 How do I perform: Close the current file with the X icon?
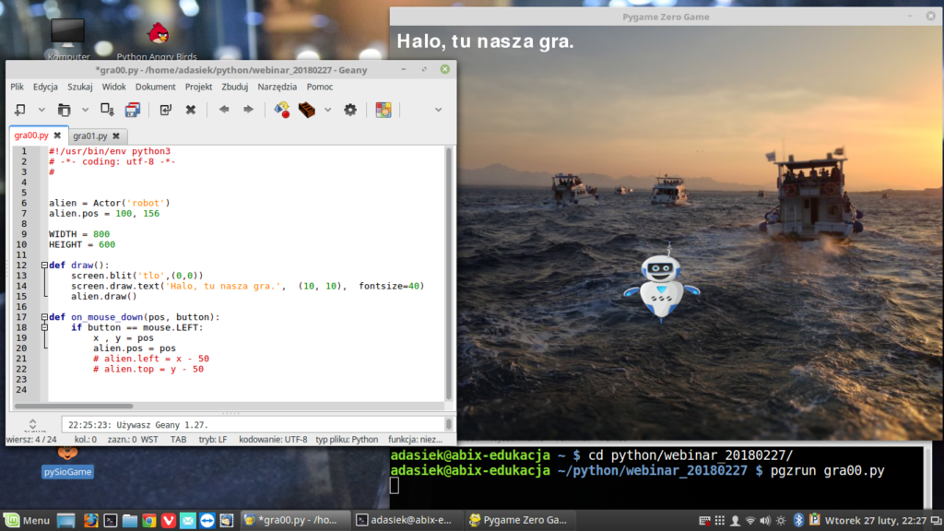tap(191, 109)
